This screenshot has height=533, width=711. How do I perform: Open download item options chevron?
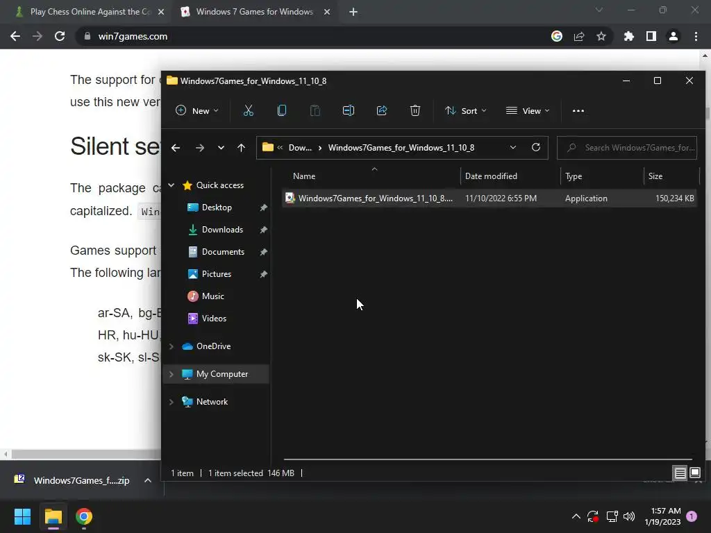(148, 480)
